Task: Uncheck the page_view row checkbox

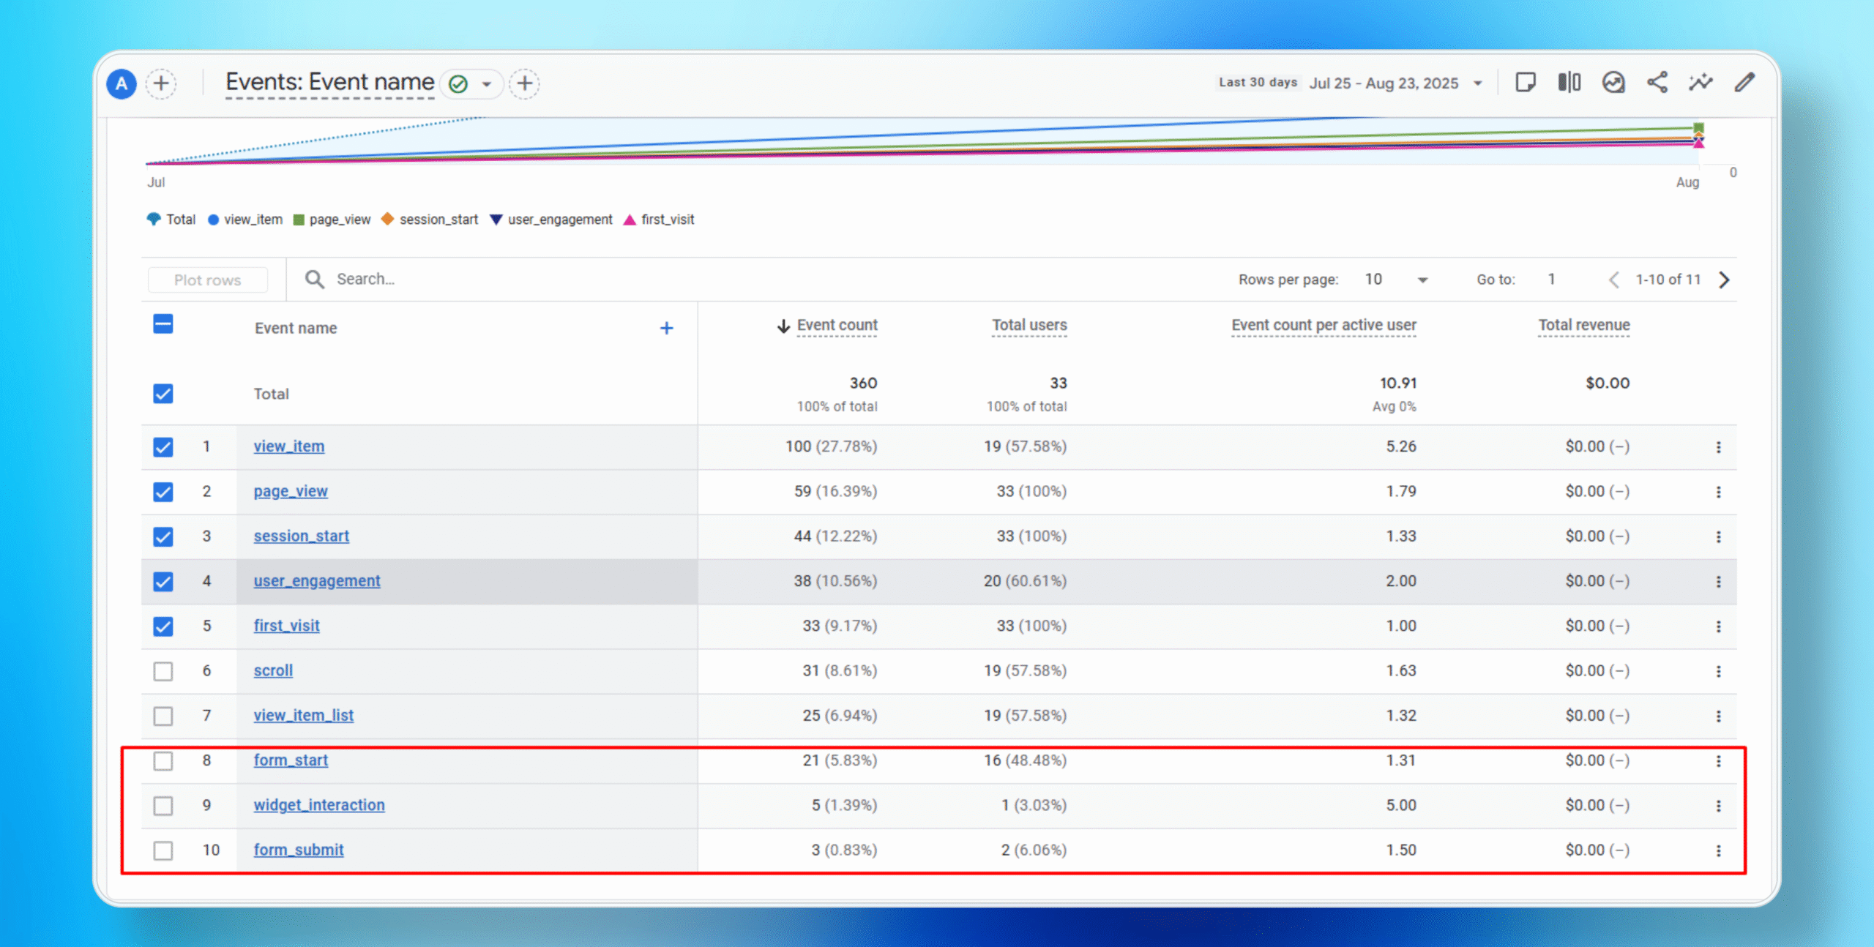Action: coord(163,492)
